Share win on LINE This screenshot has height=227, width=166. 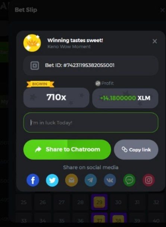tap(129, 180)
